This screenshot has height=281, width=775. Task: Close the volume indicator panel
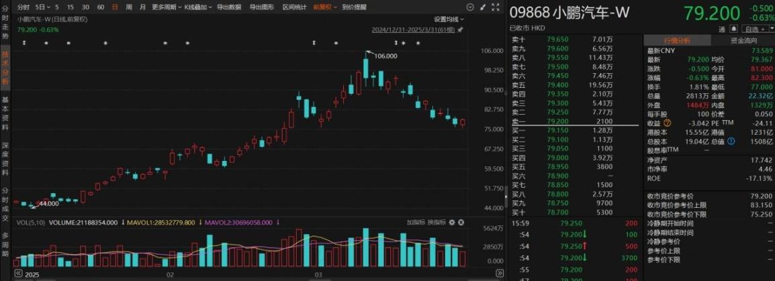[461, 223]
